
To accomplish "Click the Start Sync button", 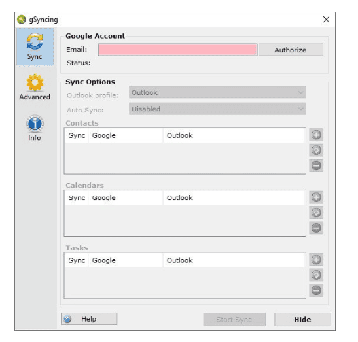I will pos(234,319).
